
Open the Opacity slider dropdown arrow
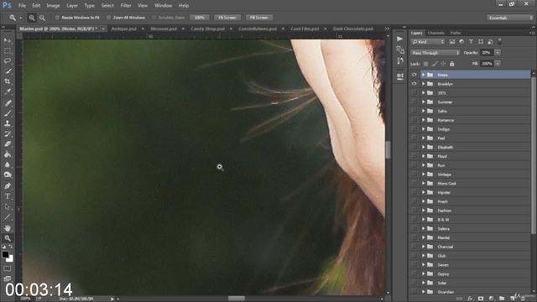click(498, 52)
